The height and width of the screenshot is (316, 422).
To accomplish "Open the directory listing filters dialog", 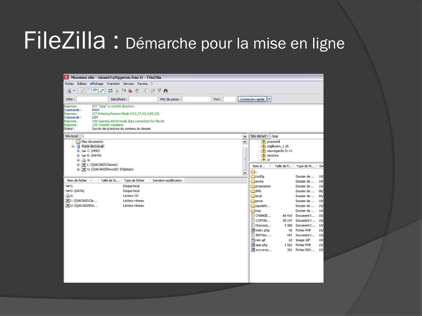I will [x=145, y=91].
